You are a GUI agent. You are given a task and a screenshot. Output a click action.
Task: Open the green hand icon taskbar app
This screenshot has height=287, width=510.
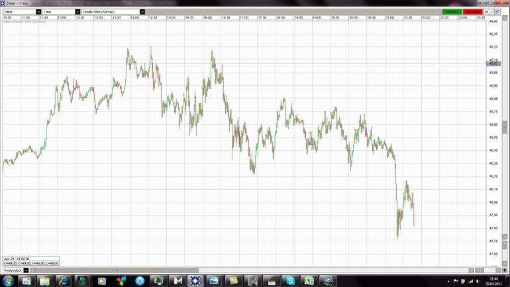coord(82,281)
